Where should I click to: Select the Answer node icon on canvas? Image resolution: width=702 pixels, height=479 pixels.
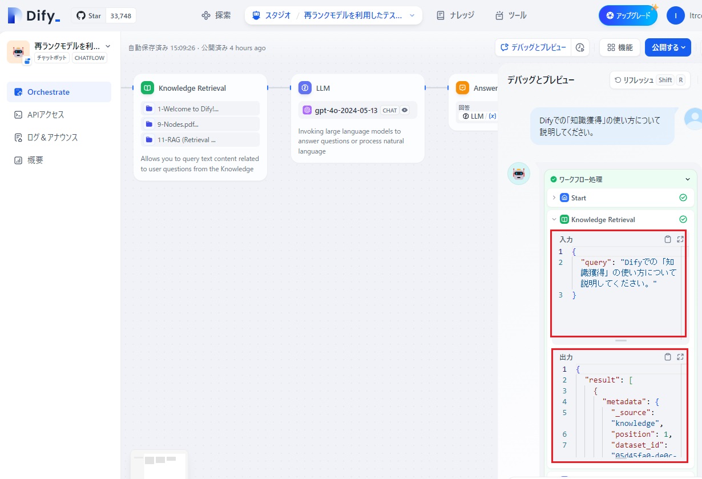tap(462, 88)
